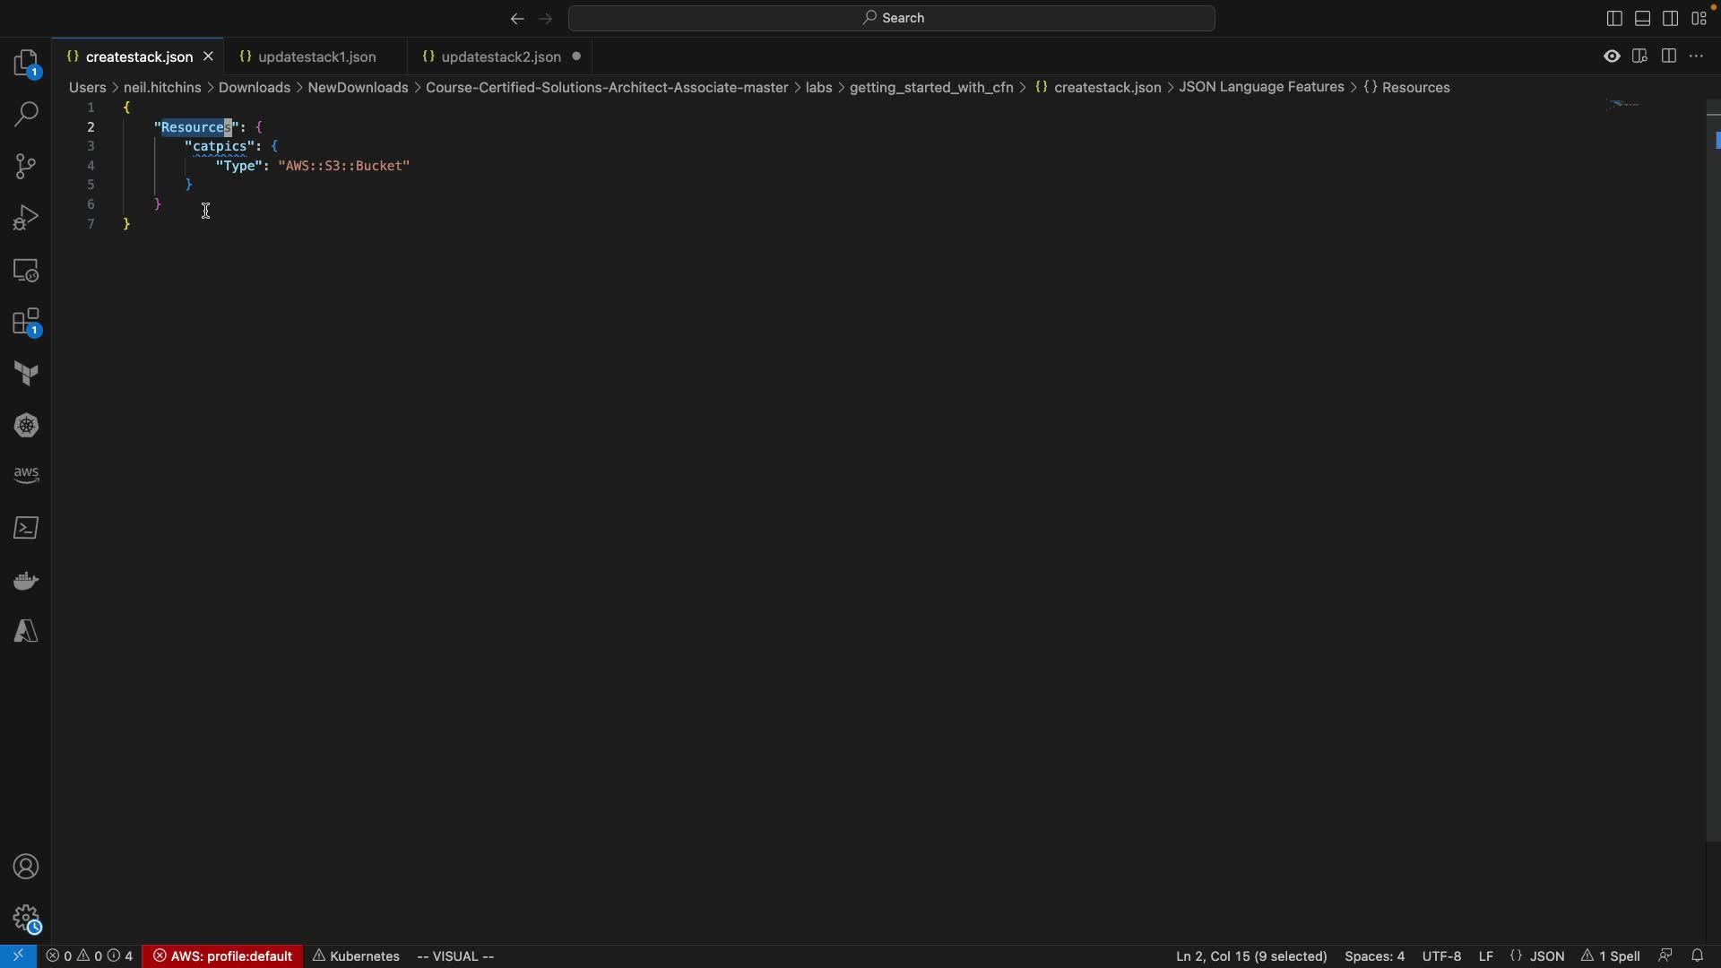Open the Source Control view

coord(27,167)
